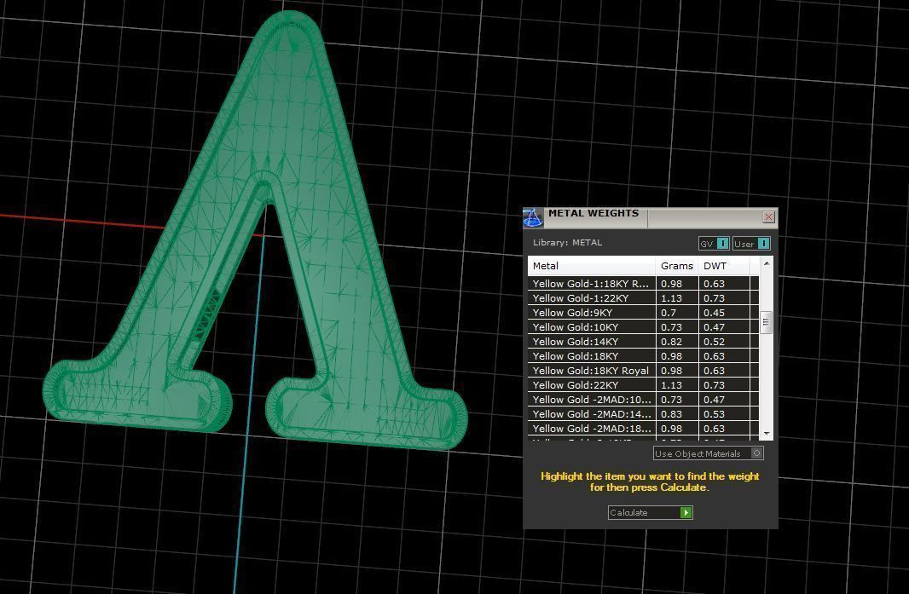Click the Metal Weights title bar

click(652, 217)
